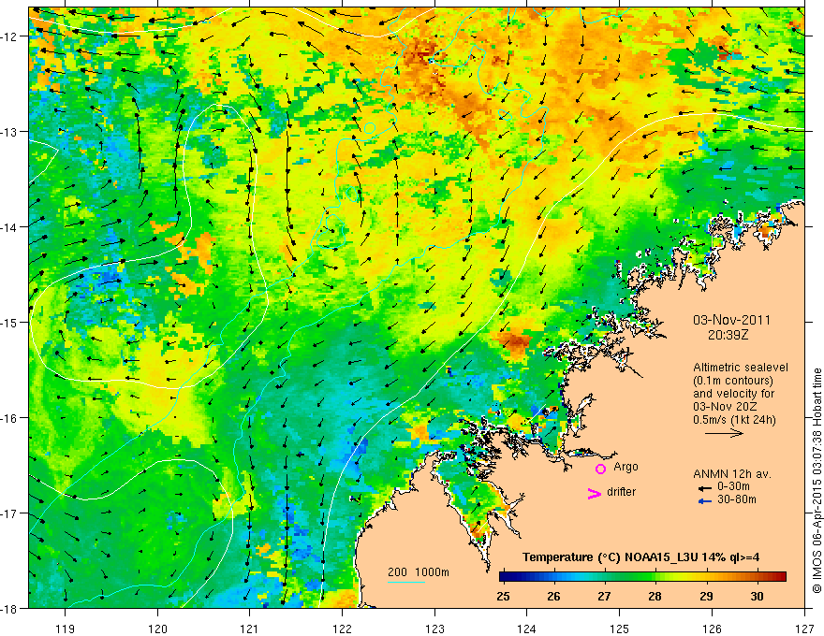Click the '03-Nov 20Z' legend text
This screenshot has width=824, height=636.
(x=723, y=407)
